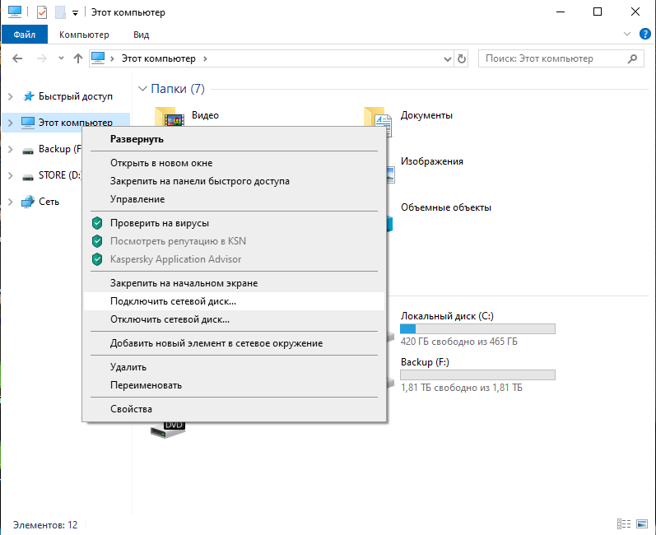Click the Properties quick access toolbar icon
Image resolution: width=656 pixels, height=535 pixels.
pyautogui.click(x=42, y=12)
